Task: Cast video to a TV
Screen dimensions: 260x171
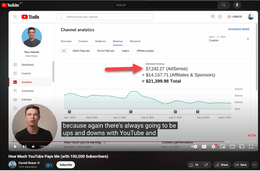Action: 242,146
